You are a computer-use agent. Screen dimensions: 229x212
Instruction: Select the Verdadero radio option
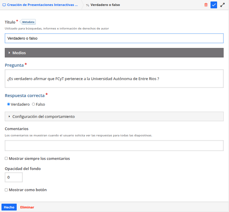[x=9, y=104]
